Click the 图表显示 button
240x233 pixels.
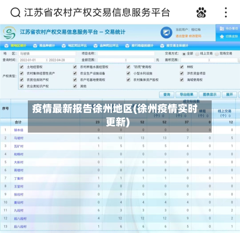click(210, 95)
